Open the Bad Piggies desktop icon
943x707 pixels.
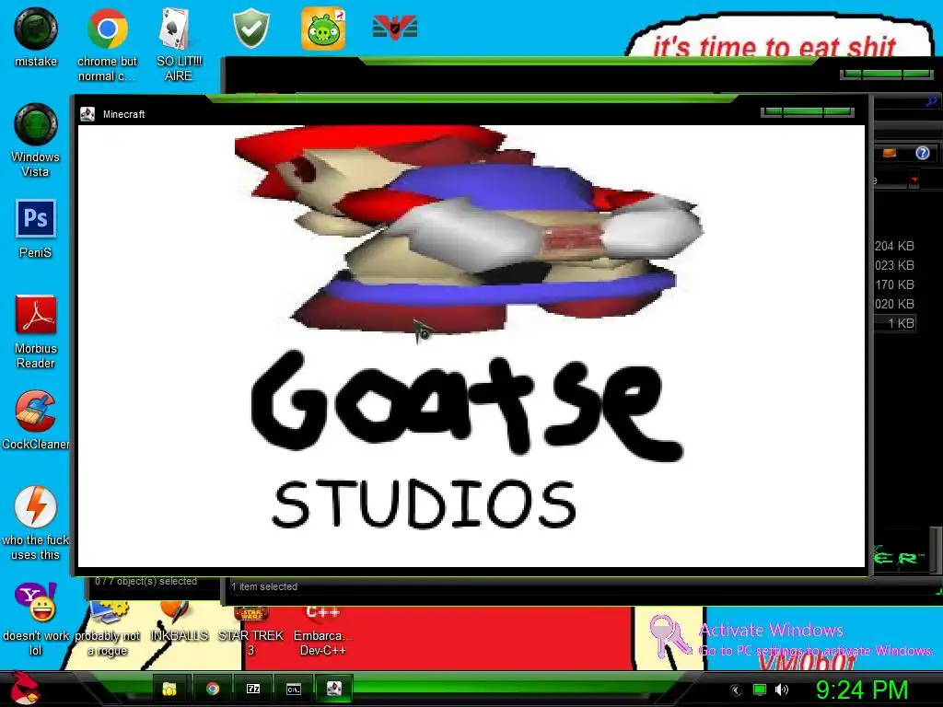[323, 29]
